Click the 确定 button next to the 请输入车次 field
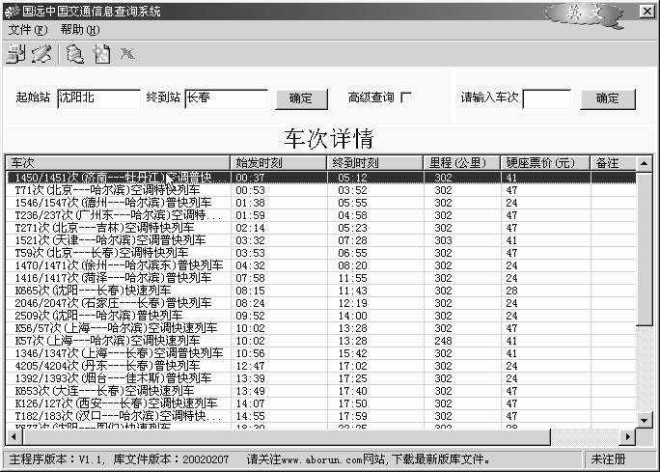Viewport: 660px width, 472px height. click(x=607, y=99)
